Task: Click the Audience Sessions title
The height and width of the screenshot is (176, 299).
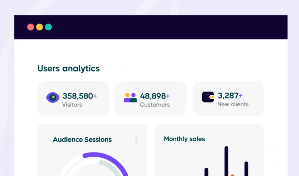Action: 82,140
